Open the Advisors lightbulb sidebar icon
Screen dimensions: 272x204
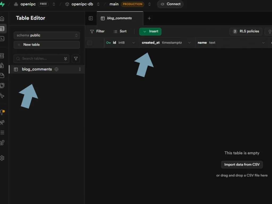[x=2, y=112]
